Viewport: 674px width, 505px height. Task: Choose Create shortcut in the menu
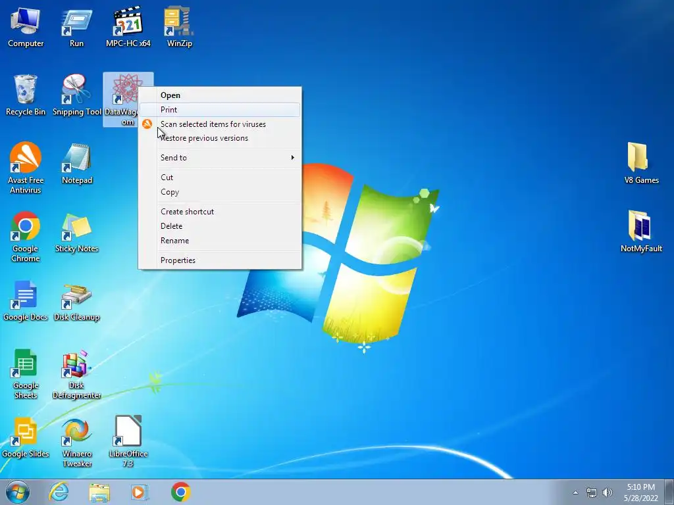220,212
